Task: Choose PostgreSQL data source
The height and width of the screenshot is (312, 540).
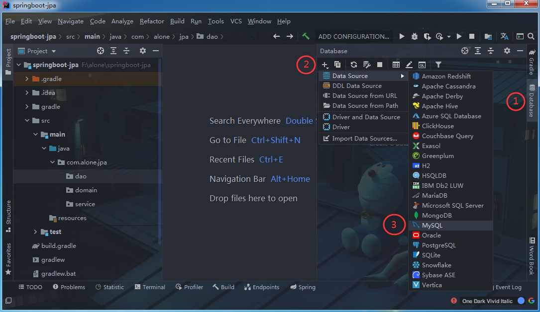Action: coord(450,245)
